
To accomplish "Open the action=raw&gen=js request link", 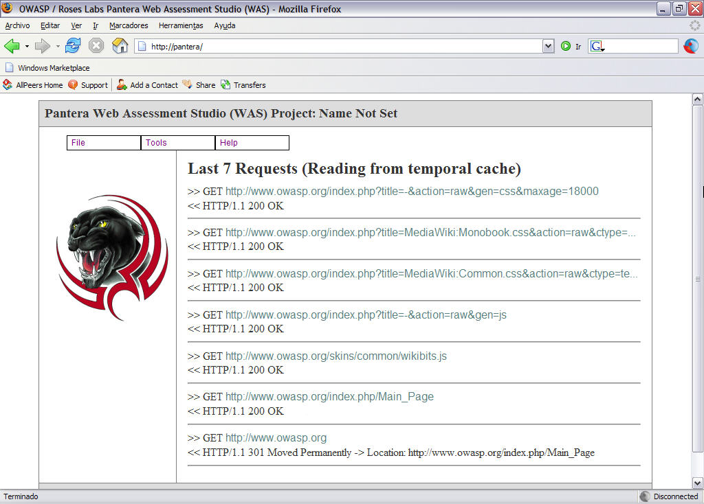I will (x=366, y=315).
